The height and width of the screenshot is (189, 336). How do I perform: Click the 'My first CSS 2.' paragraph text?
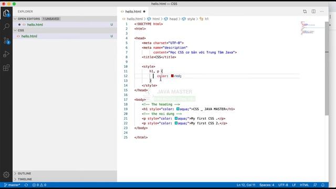click(205, 123)
